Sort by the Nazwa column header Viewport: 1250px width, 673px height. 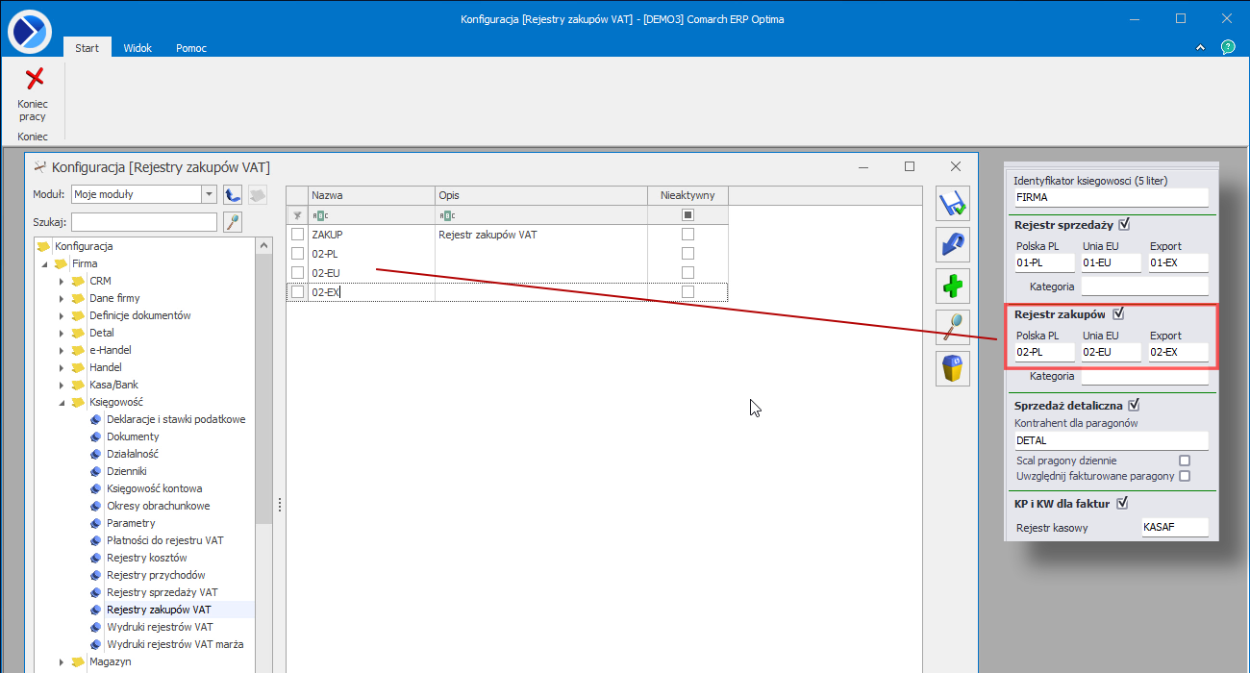(370, 195)
